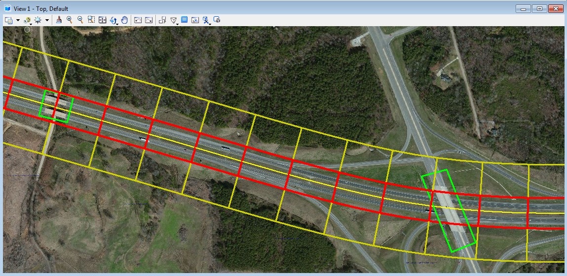Click the Copy View icon
567x276 pixels.
coord(162,20)
